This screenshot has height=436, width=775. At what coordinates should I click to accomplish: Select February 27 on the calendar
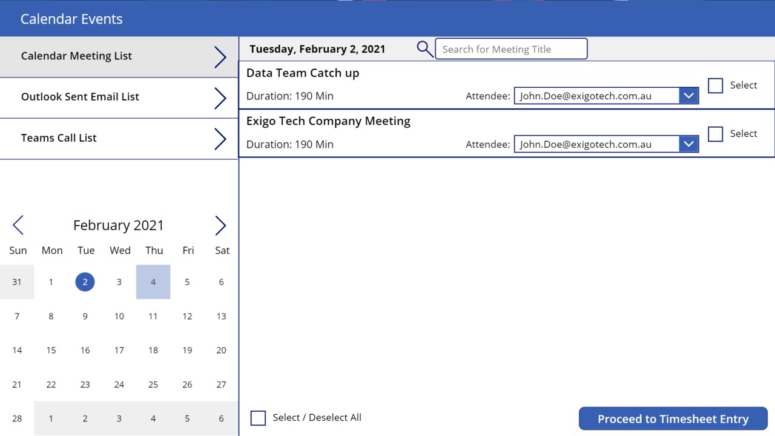[222, 385]
